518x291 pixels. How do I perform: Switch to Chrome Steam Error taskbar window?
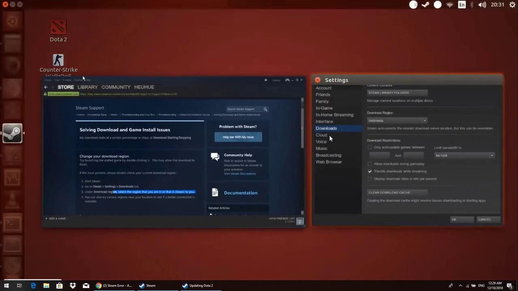(113, 285)
